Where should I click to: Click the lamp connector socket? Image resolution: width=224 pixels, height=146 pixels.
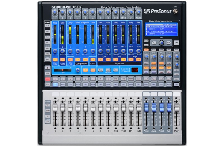175,12
